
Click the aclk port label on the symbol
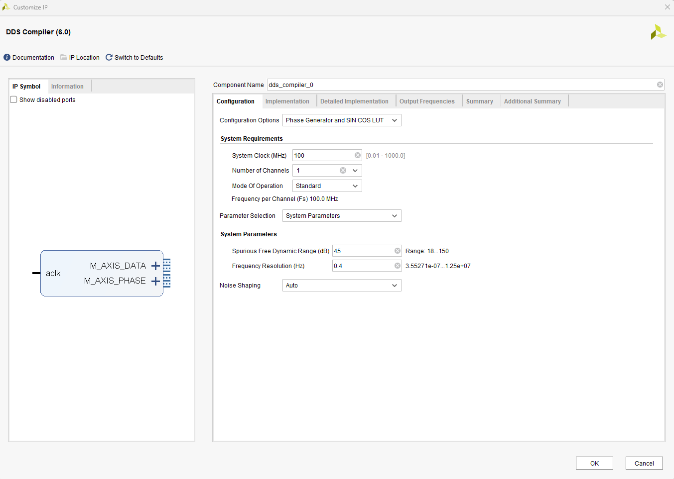click(53, 273)
